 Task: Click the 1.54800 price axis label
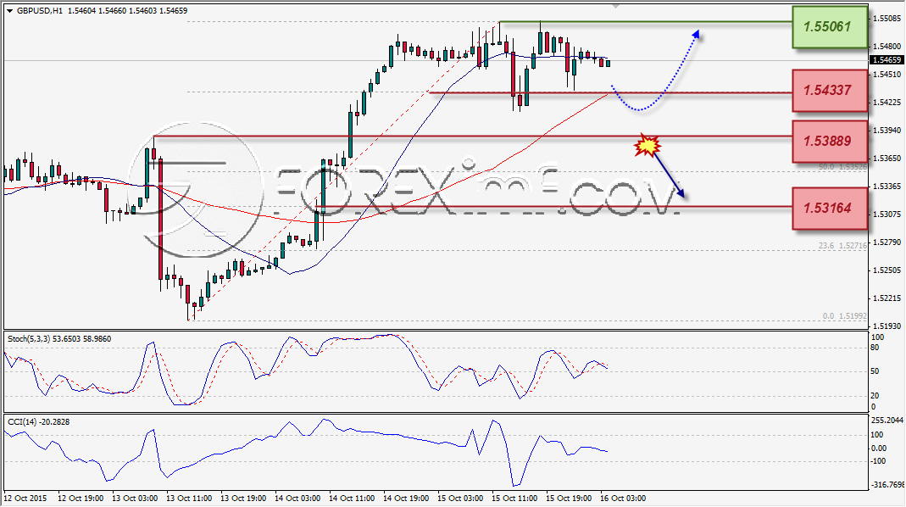887,47
